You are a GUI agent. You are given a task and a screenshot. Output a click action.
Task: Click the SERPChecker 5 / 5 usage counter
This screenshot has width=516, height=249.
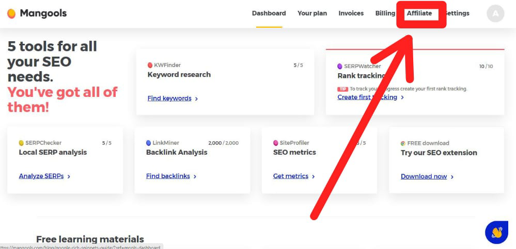(106, 143)
